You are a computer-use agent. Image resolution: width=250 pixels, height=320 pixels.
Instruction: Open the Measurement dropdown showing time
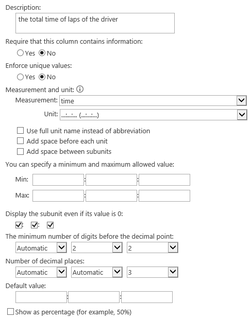coord(153,101)
